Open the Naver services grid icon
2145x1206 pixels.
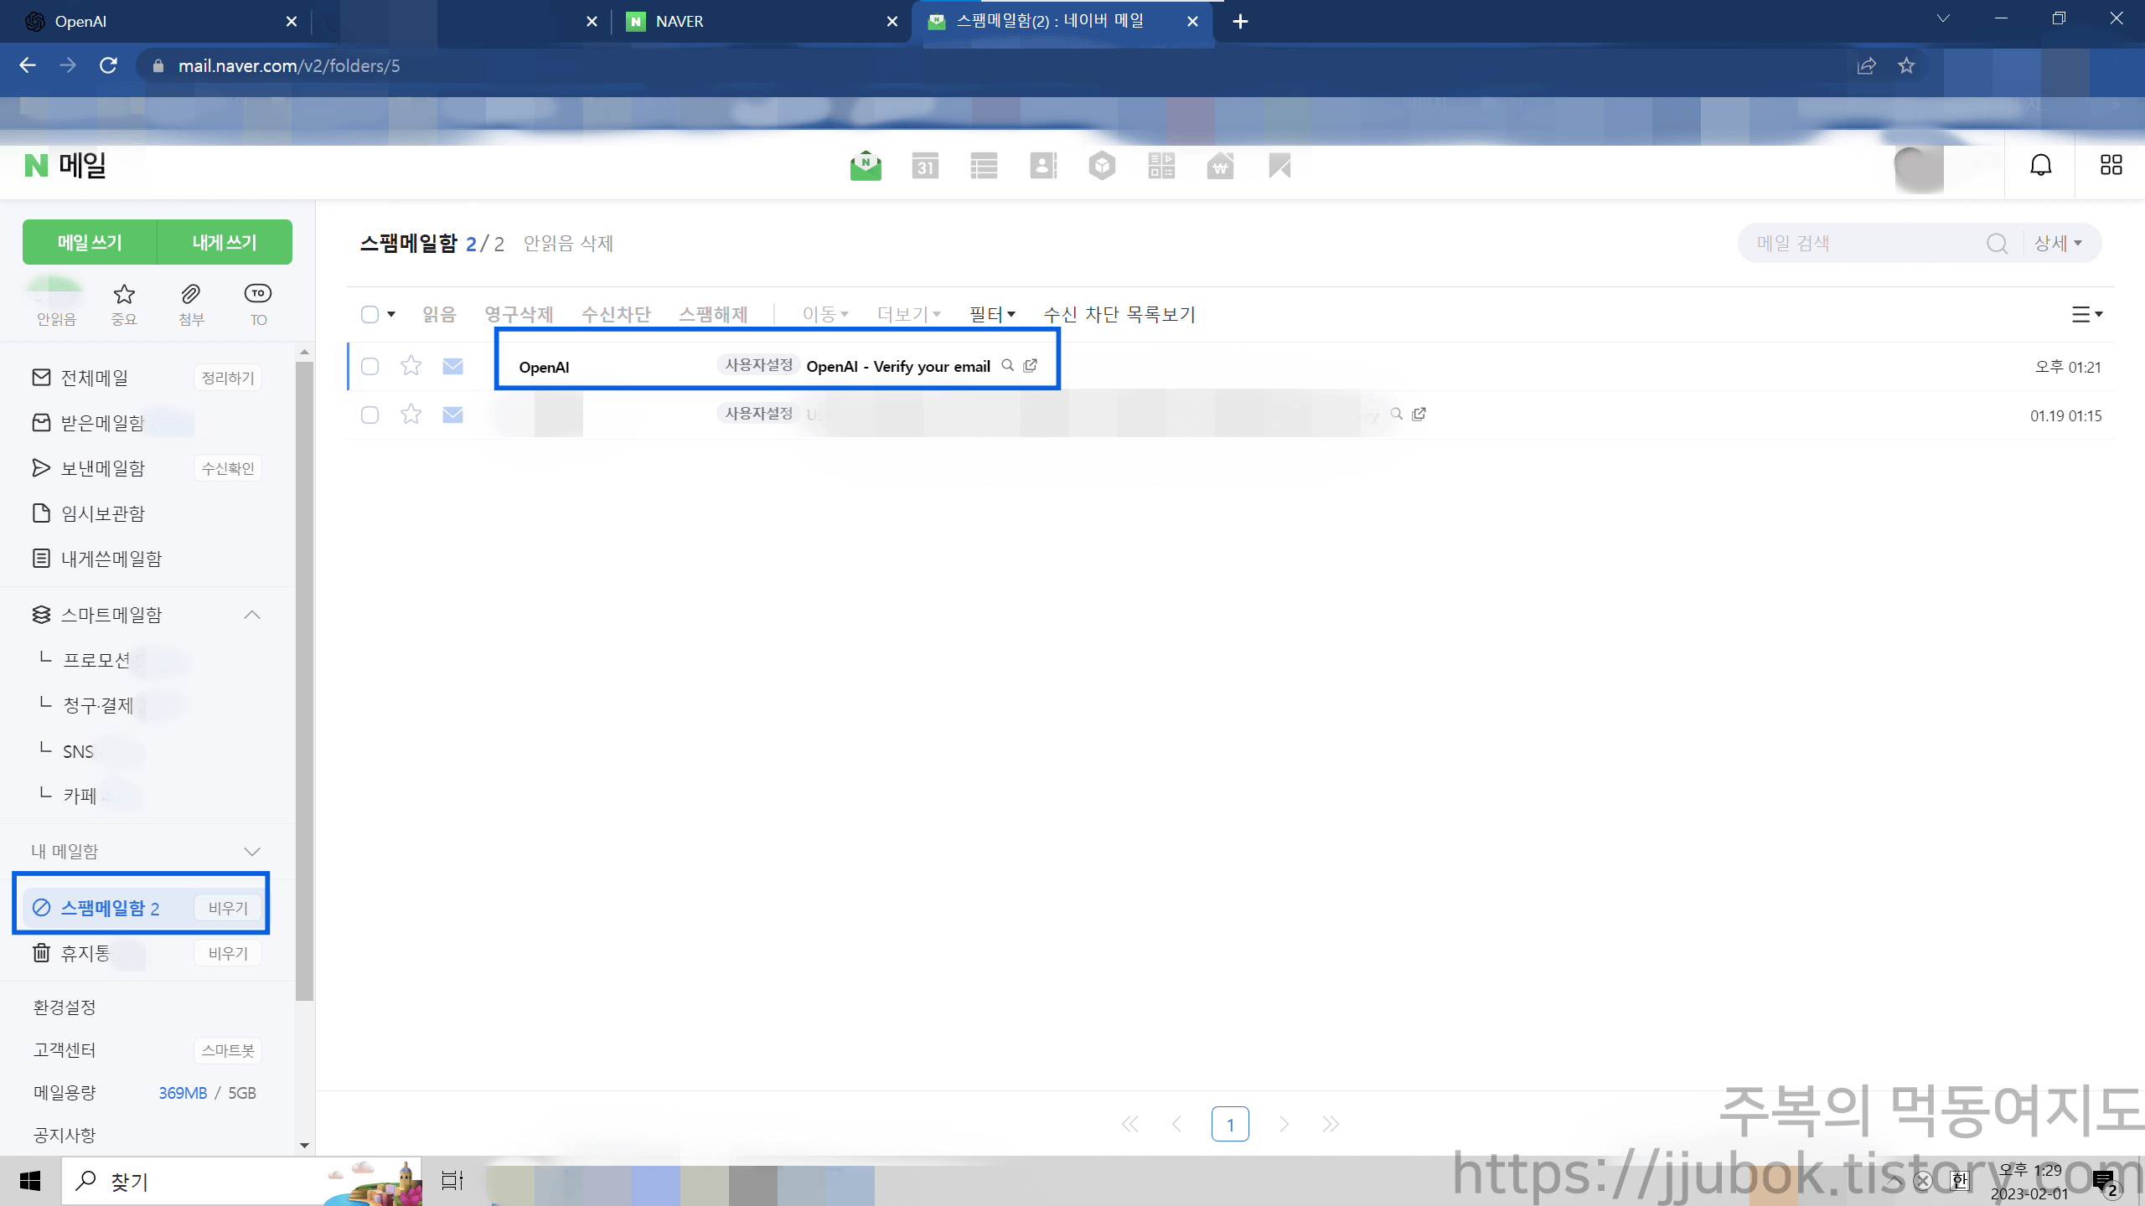2111,166
